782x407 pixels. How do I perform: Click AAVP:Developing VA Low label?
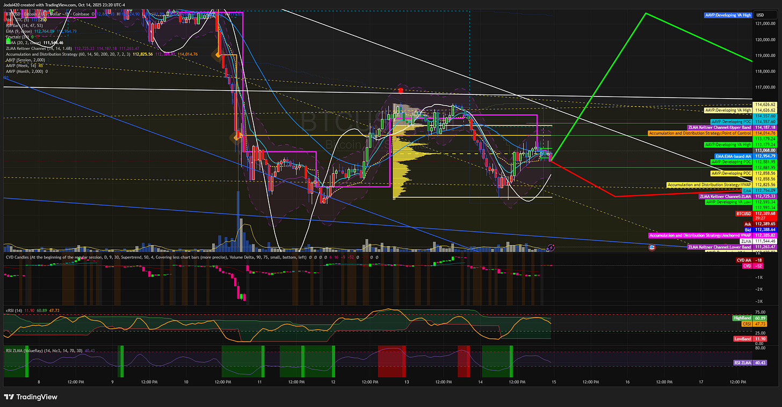(728, 202)
